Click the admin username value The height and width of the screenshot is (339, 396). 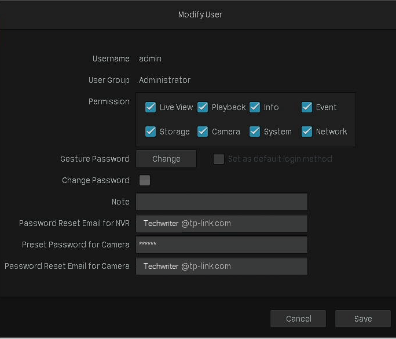tap(150, 59)
